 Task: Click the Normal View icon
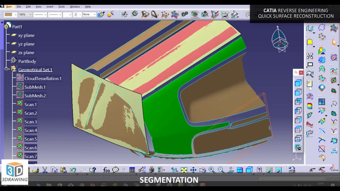pyautogui.click(x=231, y=170)
